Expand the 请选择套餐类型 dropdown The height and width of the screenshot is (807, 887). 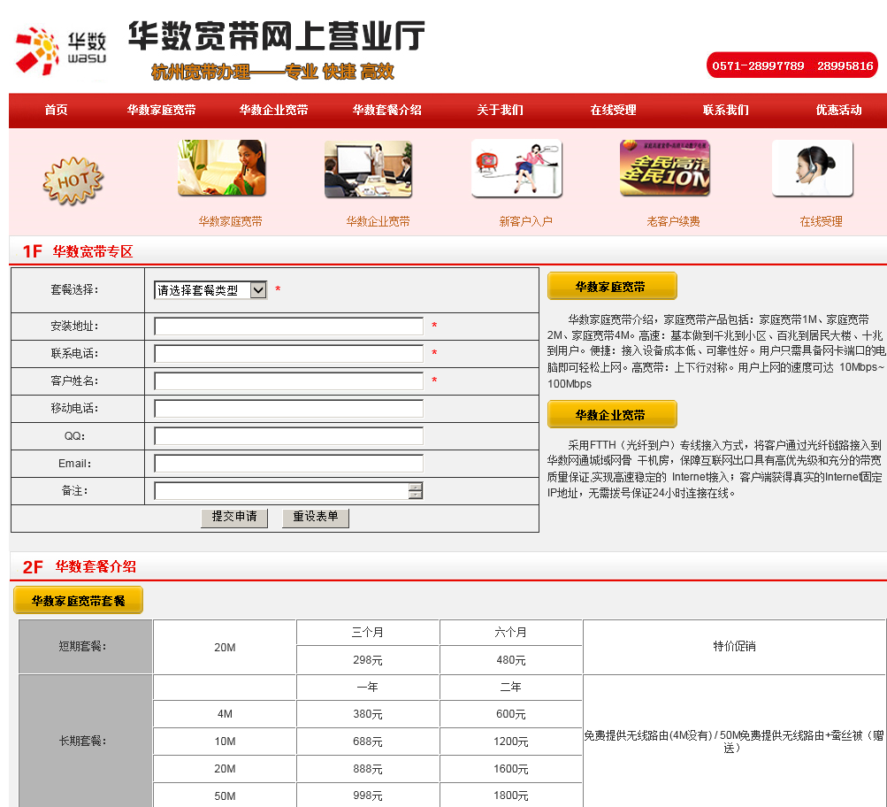210,290
